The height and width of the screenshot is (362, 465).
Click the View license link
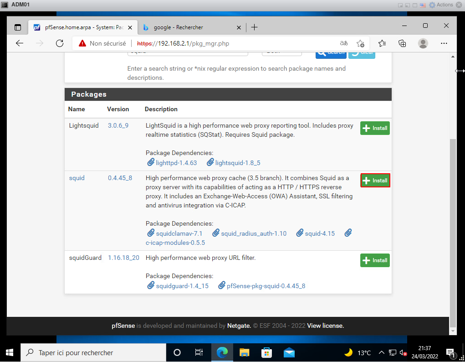(325, 326)
